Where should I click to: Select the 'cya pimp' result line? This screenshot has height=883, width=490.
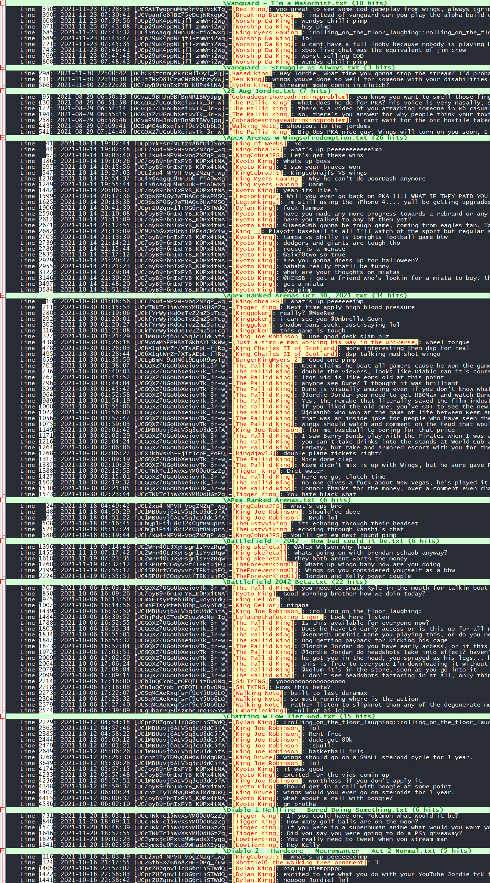coord(248,290)
